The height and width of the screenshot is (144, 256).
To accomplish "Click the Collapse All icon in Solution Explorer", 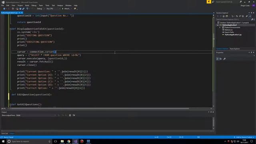I will (240, 16).
